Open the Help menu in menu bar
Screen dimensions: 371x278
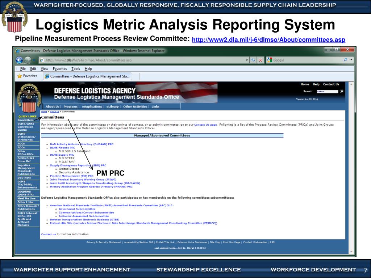point(88,69)
